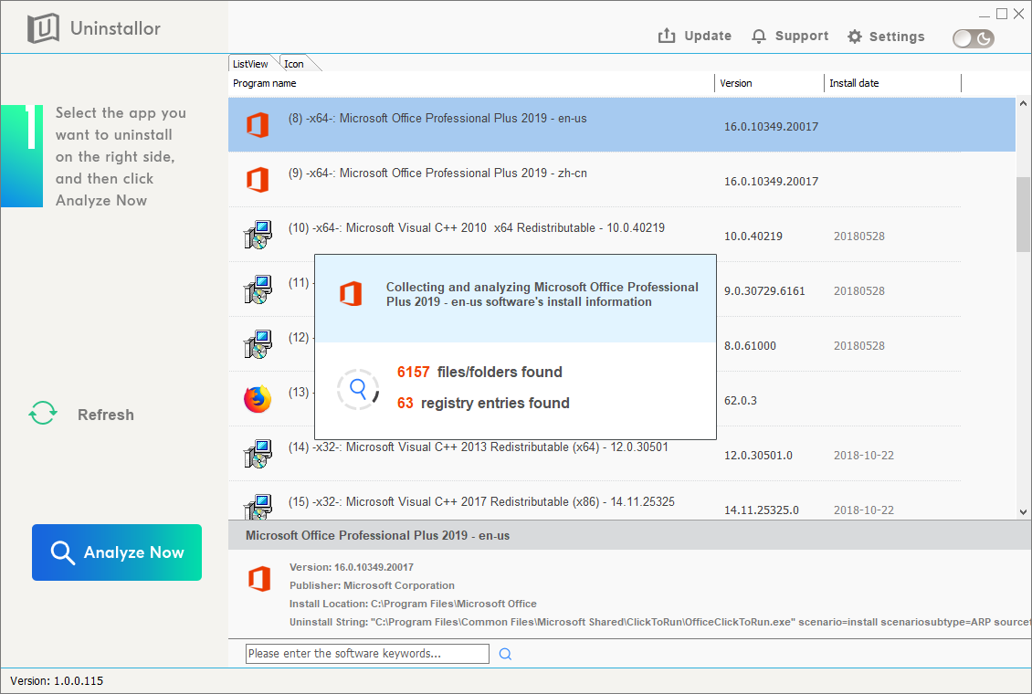The height and width of the screenshot is (694, 1032).
Task: Click version 62.0.3 cell
Action: click(741, 401)
